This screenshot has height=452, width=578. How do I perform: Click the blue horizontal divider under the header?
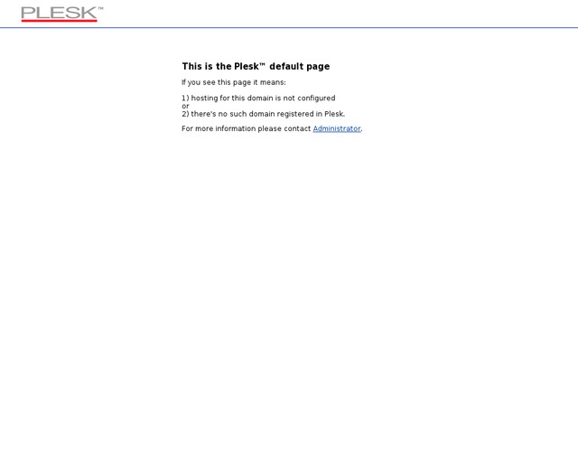(x=289, y=27)
